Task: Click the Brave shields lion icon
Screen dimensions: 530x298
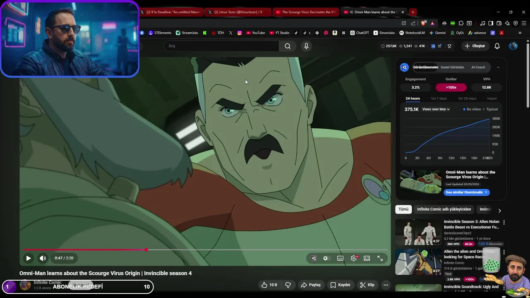Action: pyautogui.click(x=423, y=23)
